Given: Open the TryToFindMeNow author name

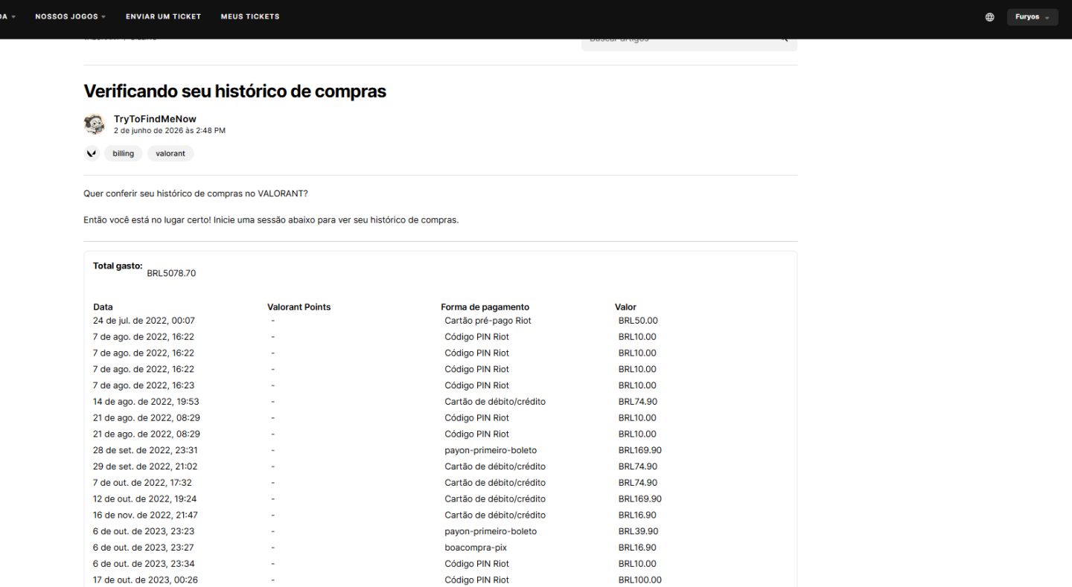Looking at the screenshot, I should tap(155, 119).
